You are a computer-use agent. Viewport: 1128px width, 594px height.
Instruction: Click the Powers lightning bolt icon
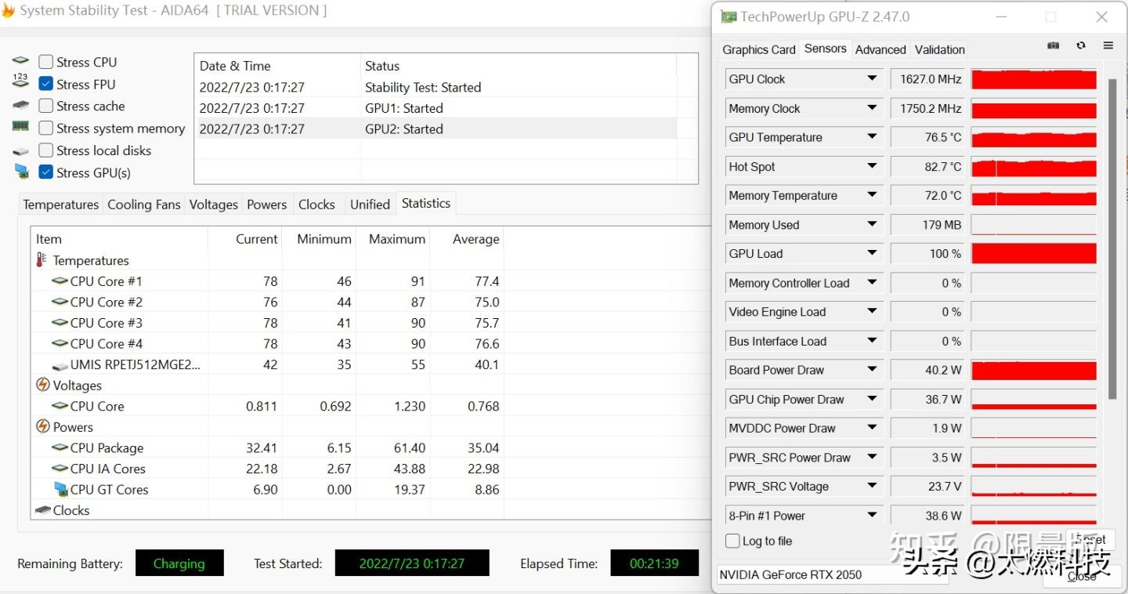(x=43, y=426)
